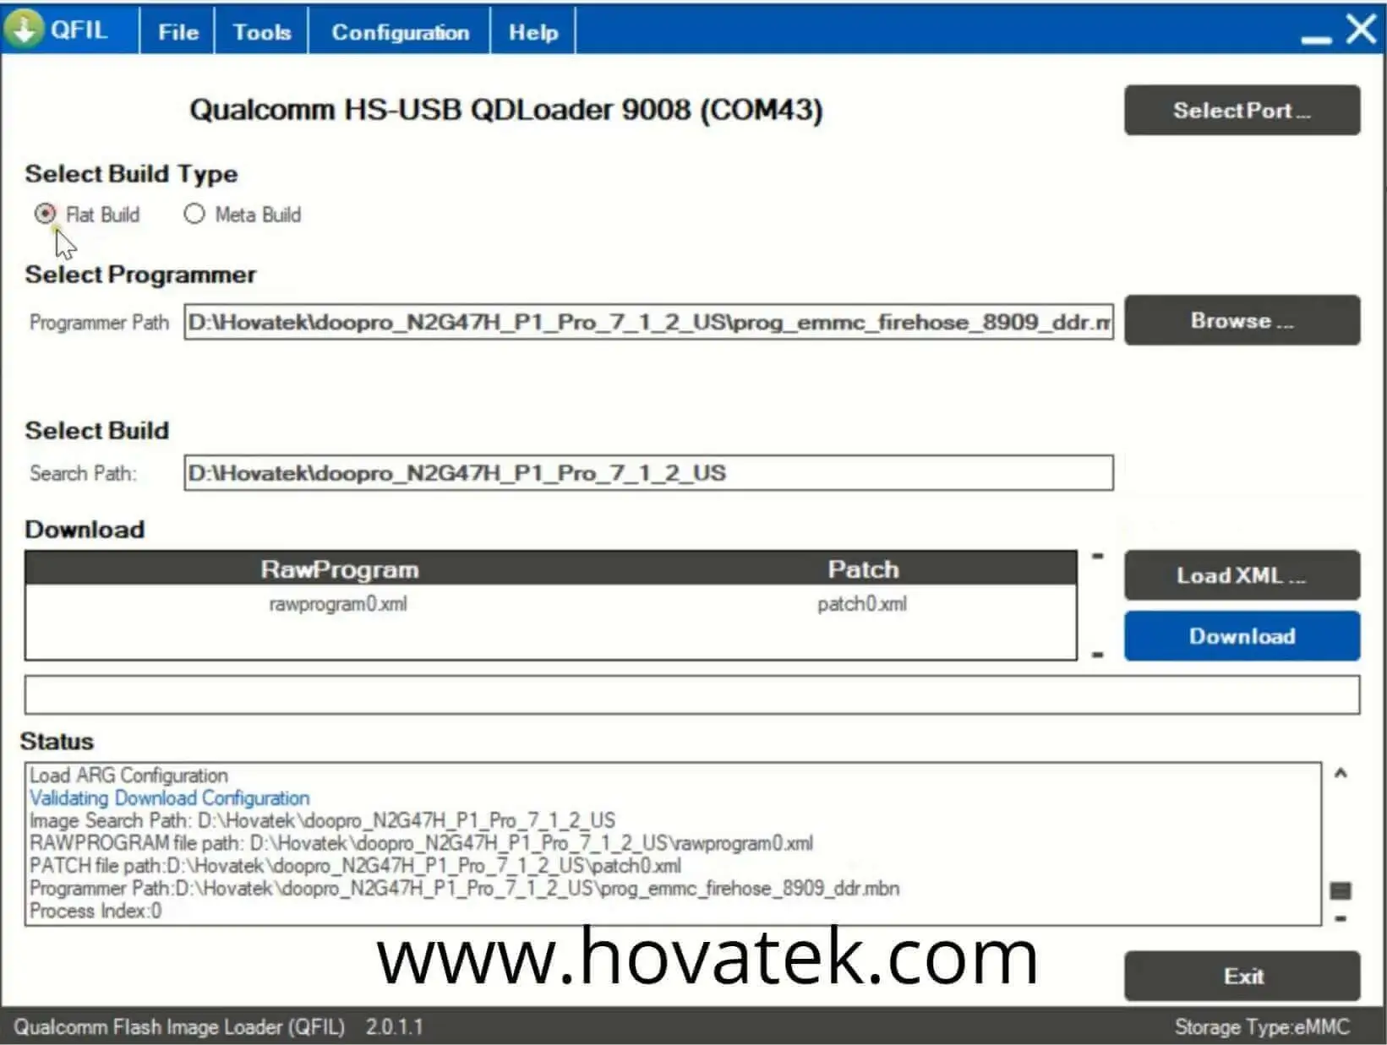Click the RawProgram column header
Screen dimensions: 1387x1045
click(339, 569)
